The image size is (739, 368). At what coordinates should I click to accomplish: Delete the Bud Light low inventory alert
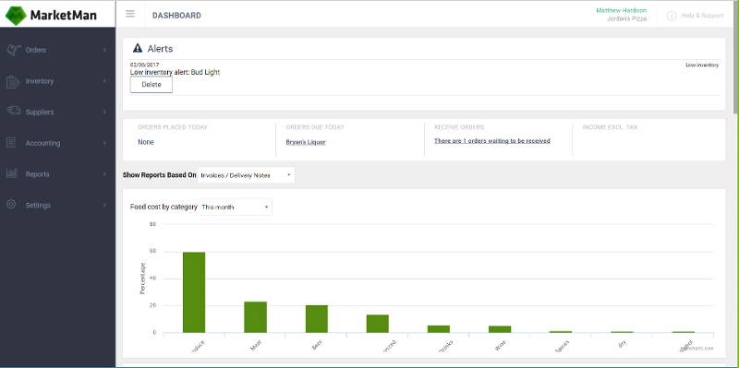[x=151, y=85]
